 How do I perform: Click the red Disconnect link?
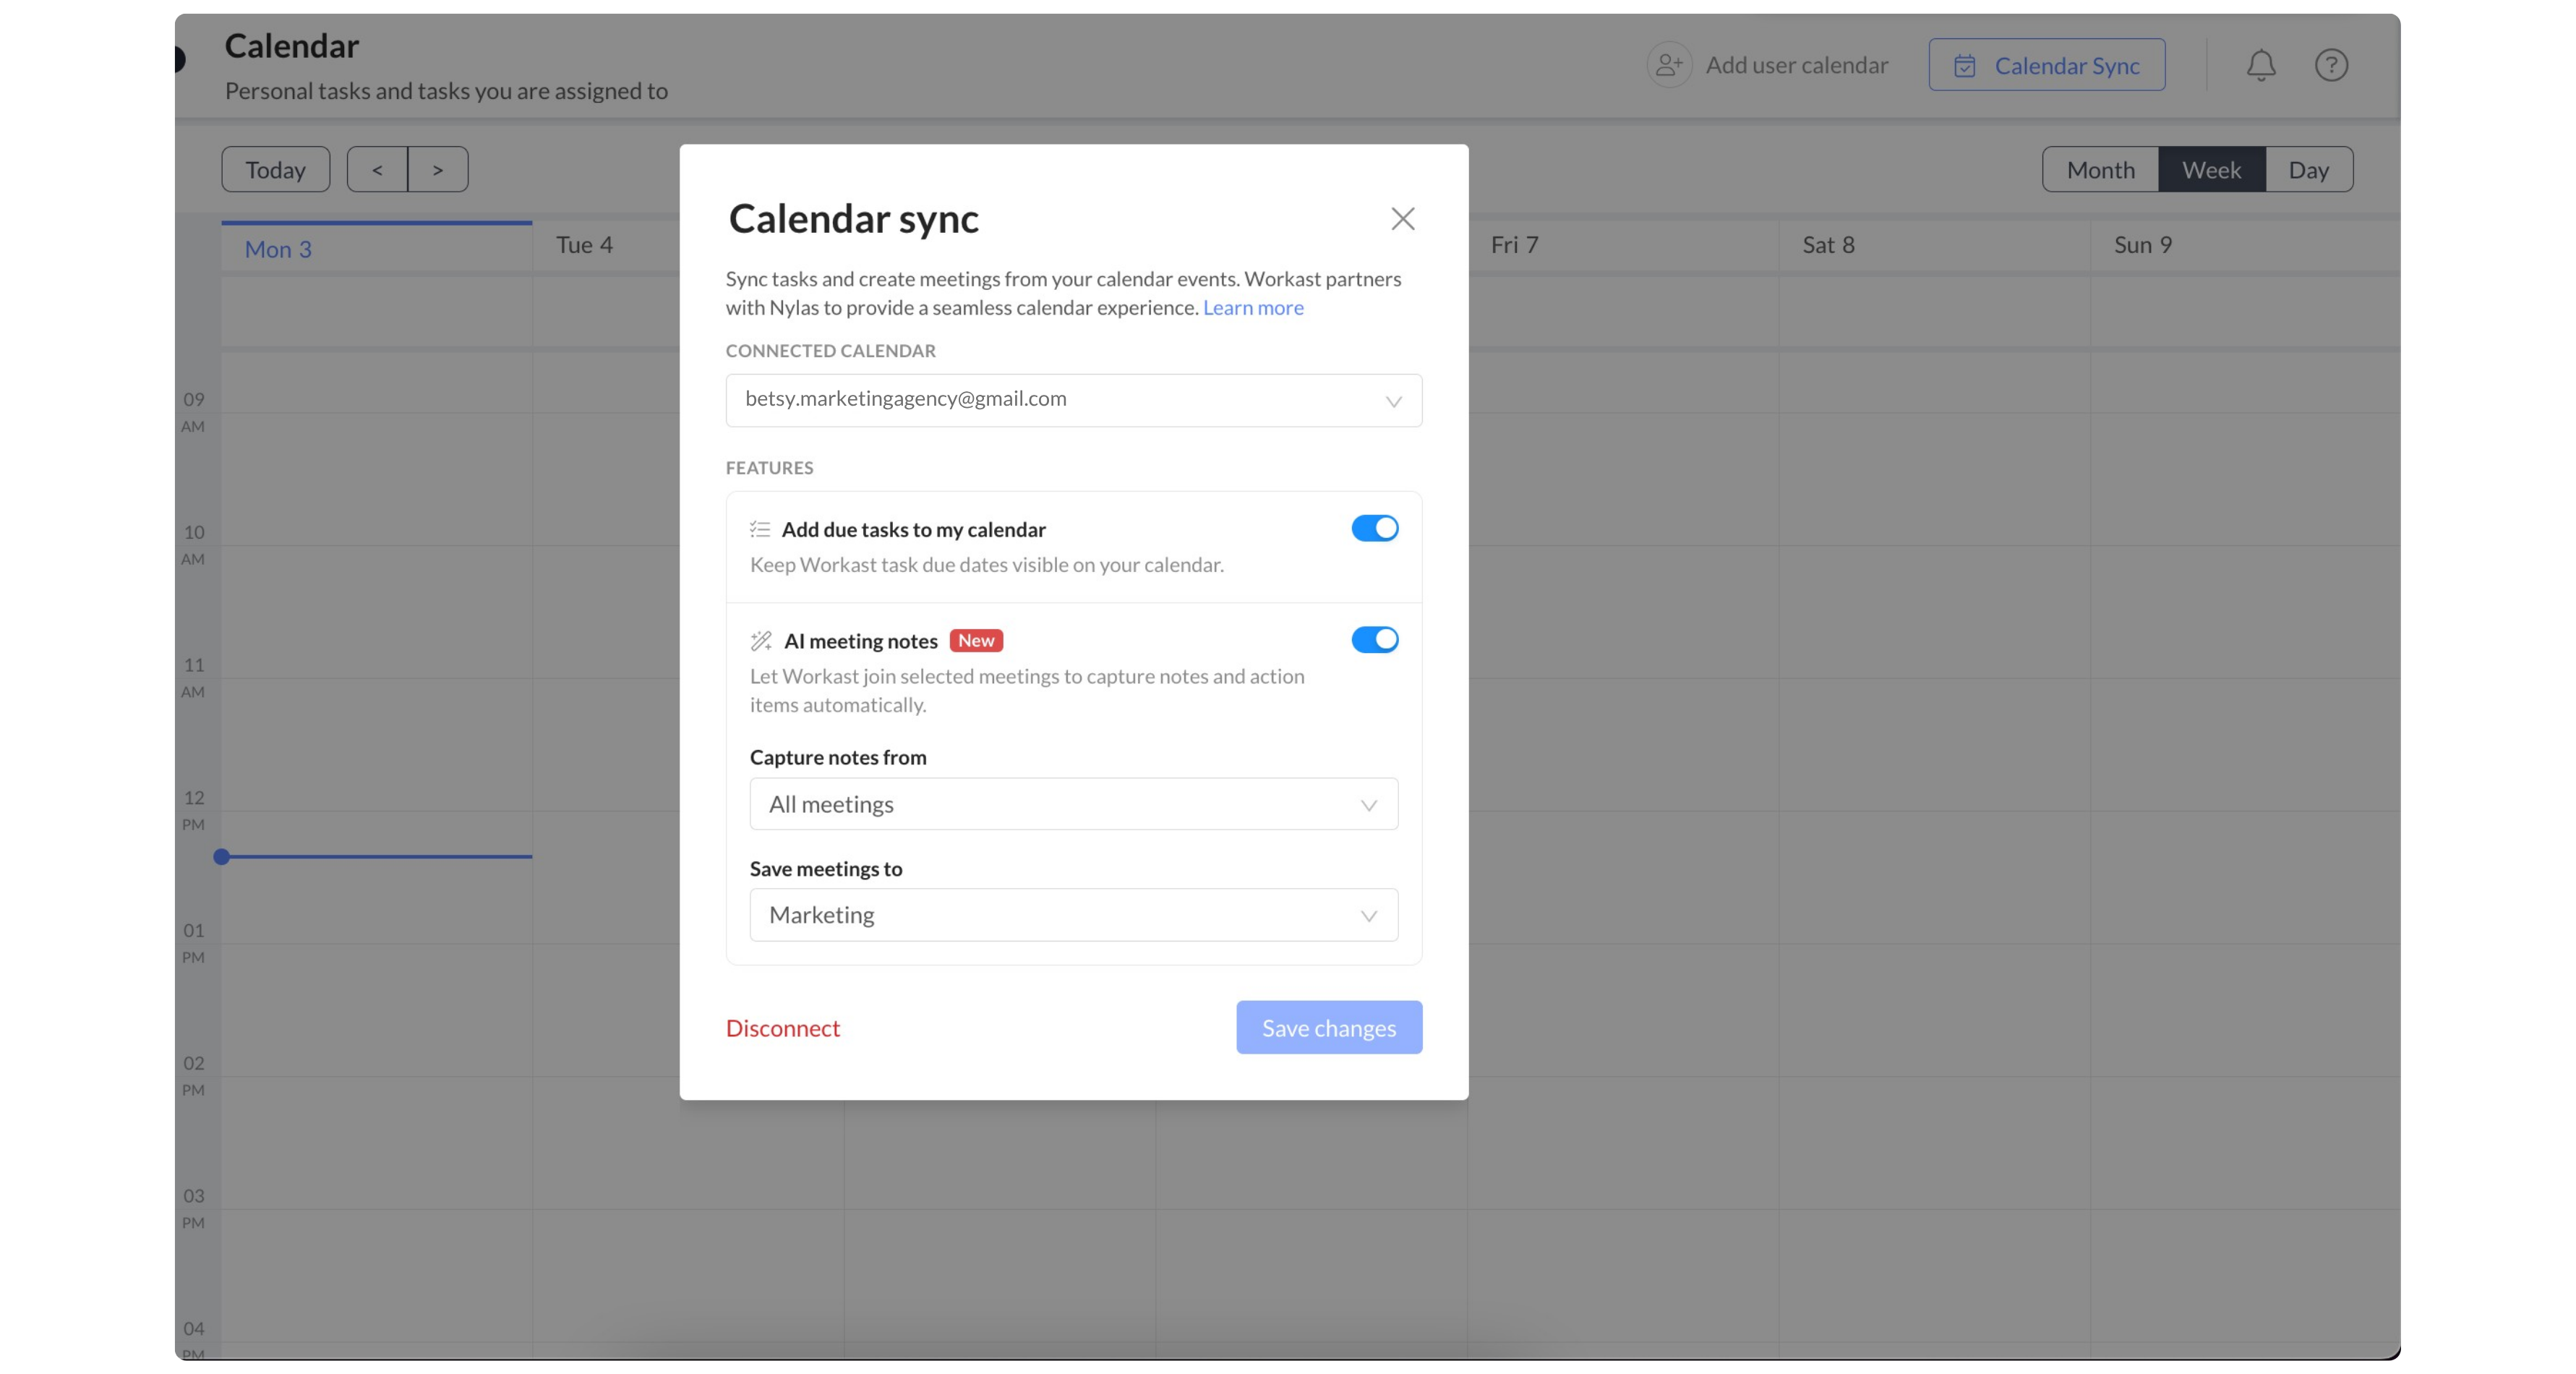tap(782, 1028)
